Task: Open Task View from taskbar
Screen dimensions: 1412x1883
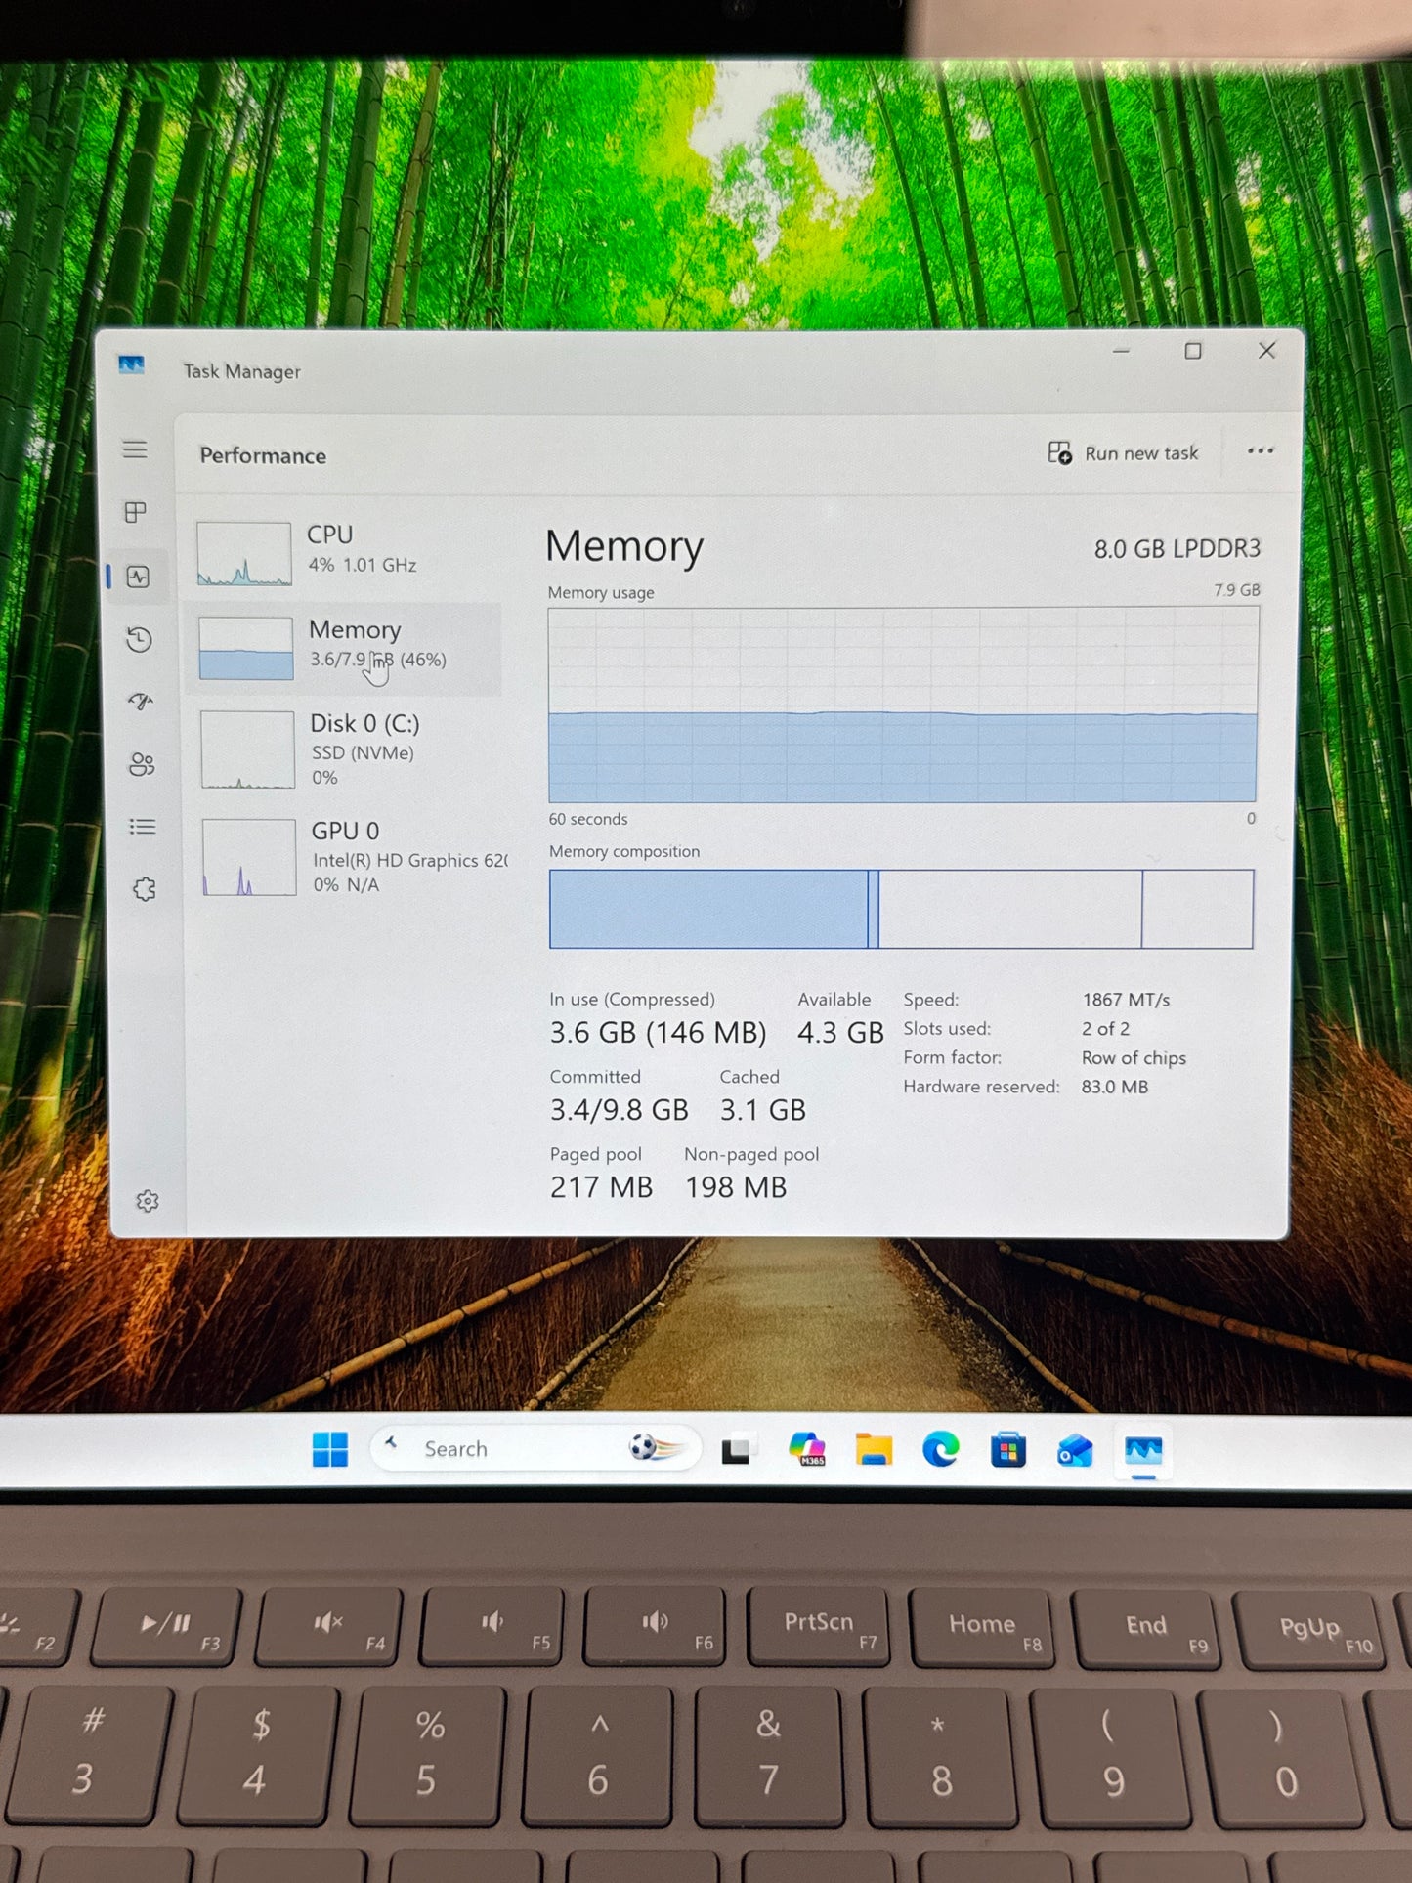Action: pyautogui.click(x=737, y=1450)
